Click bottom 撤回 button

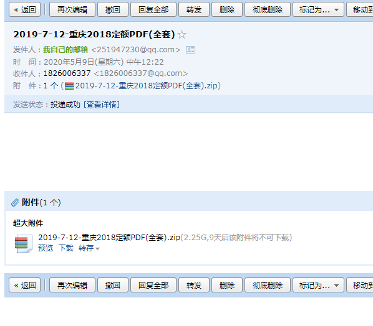click(113, 285)
